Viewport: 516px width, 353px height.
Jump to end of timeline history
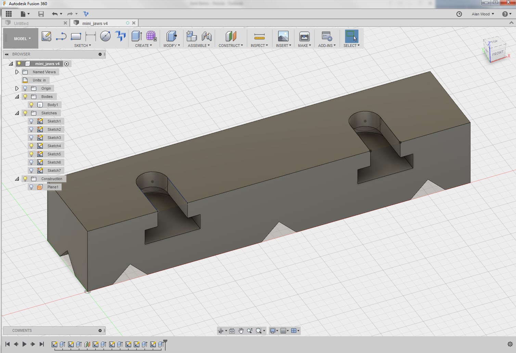click(x=42, y=344)
